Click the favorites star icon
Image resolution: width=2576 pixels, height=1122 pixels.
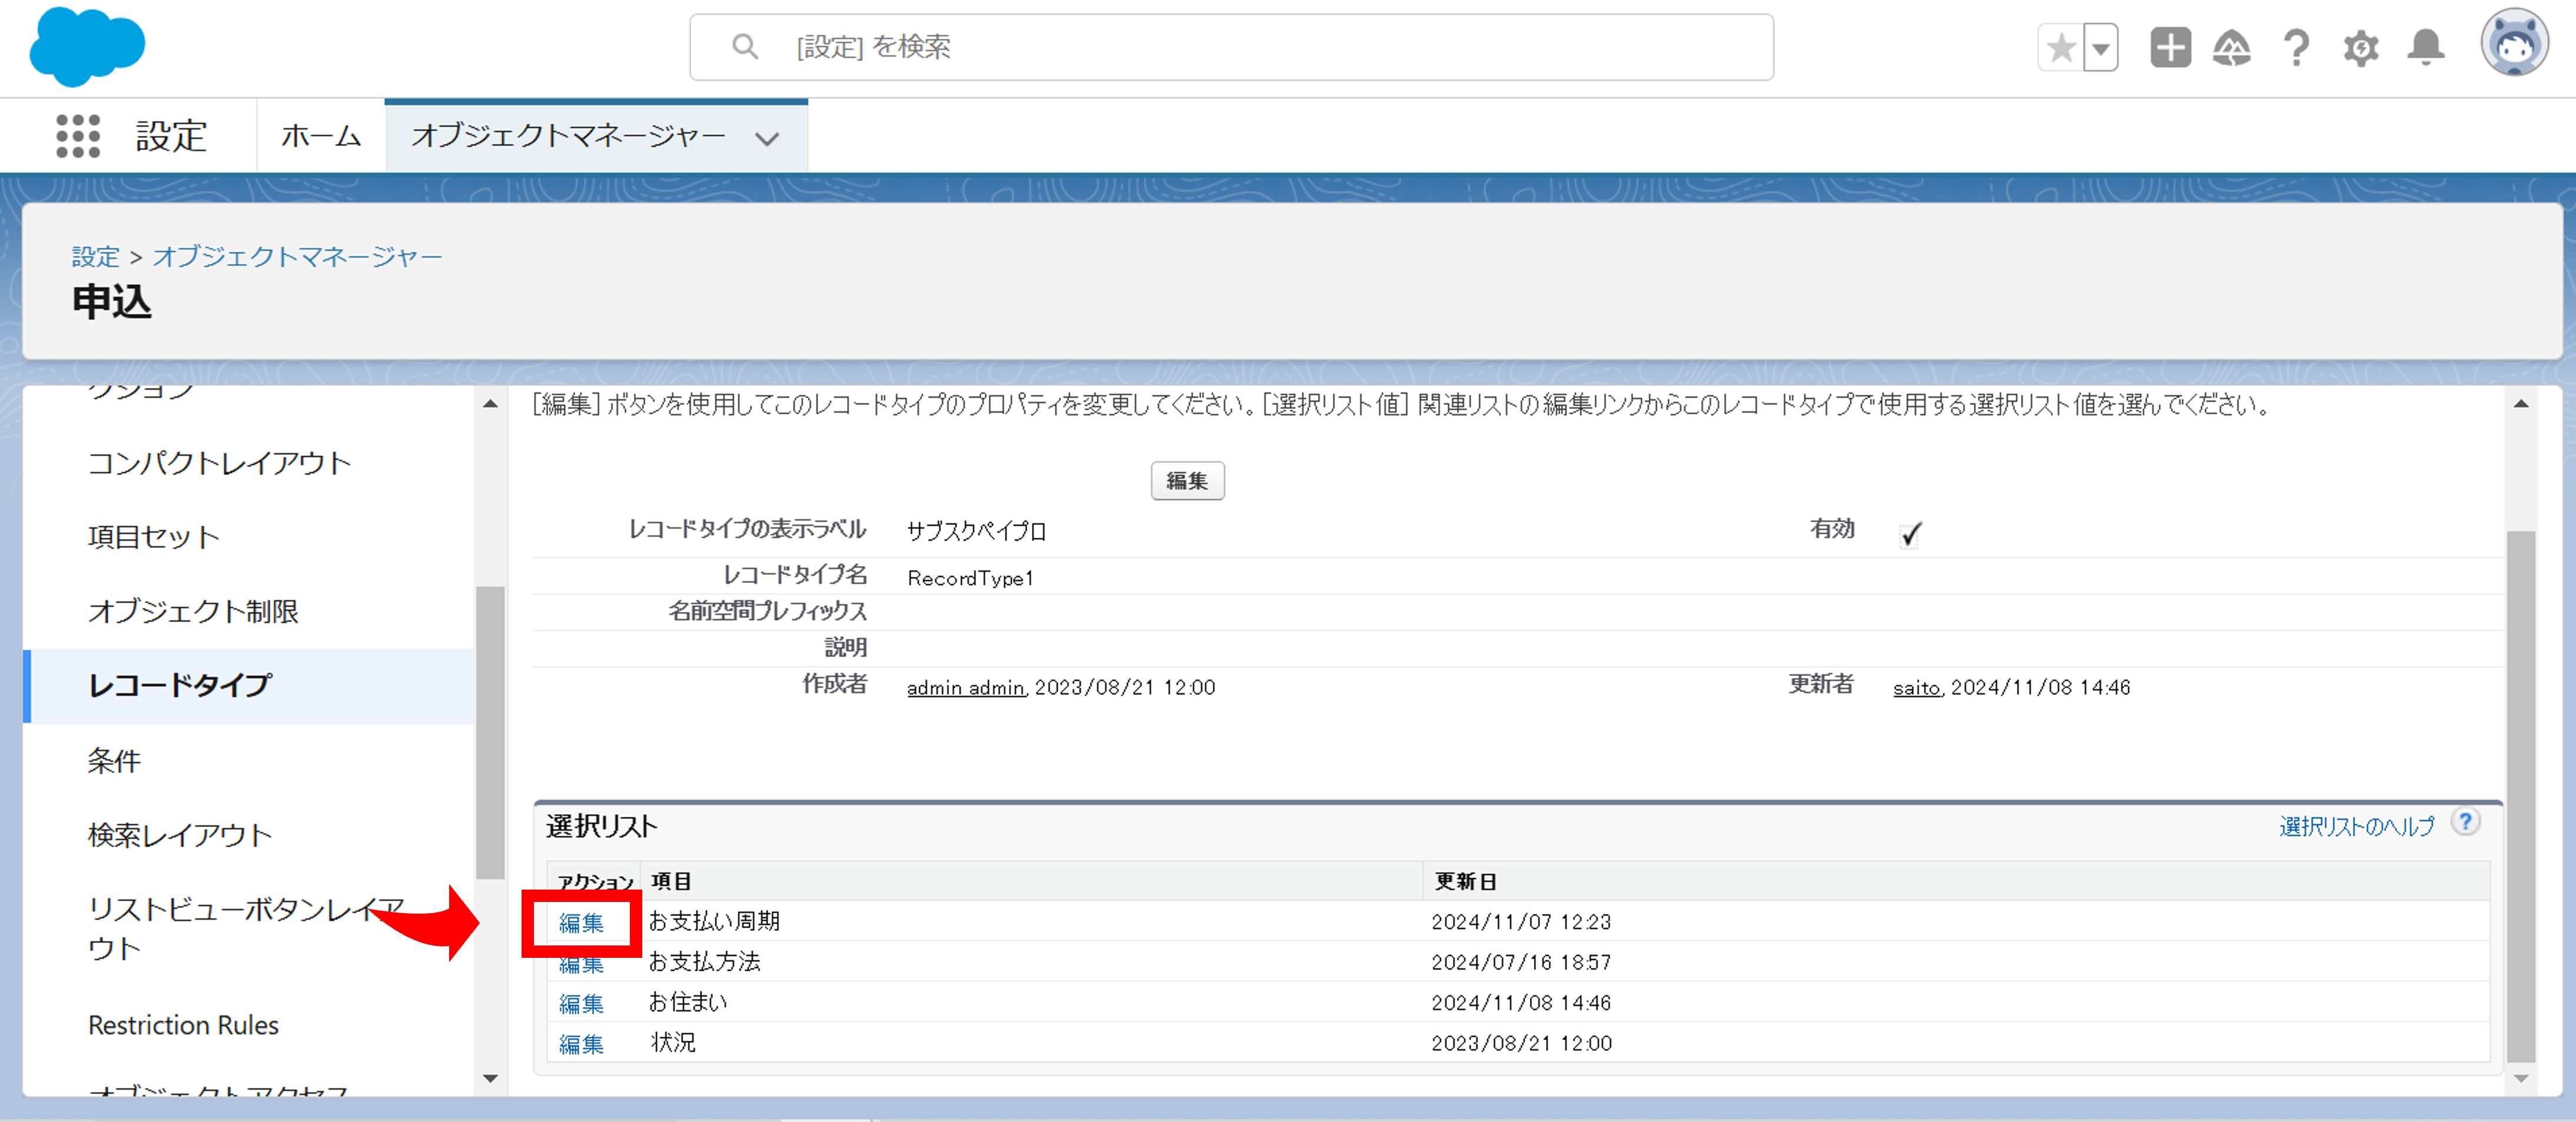(x=2061, y=48)
